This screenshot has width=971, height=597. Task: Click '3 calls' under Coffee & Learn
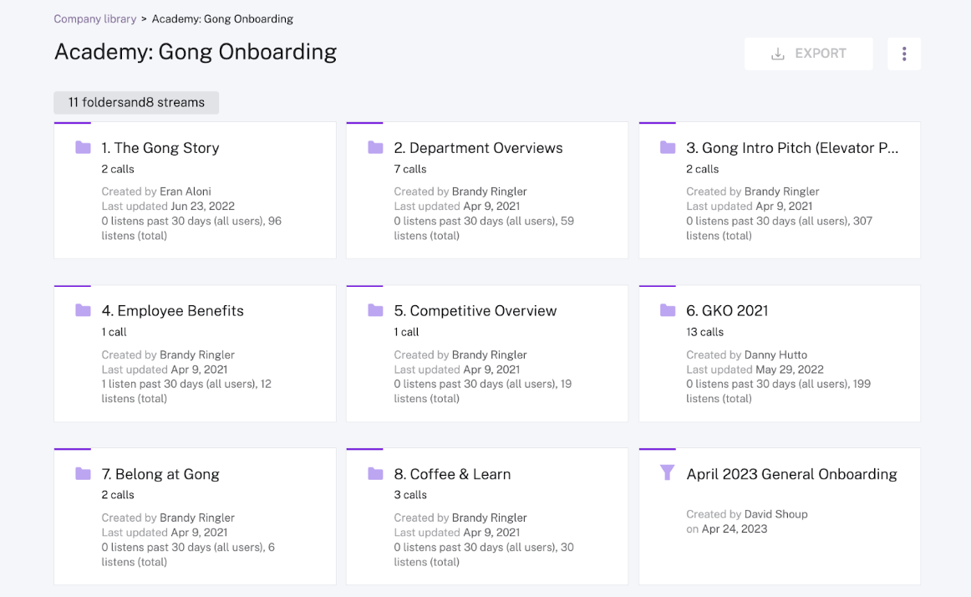pyautogui.click(x=410, y=495)
